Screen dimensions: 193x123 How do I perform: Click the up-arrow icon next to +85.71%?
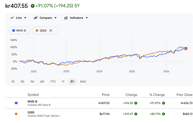tap(163, 114)
